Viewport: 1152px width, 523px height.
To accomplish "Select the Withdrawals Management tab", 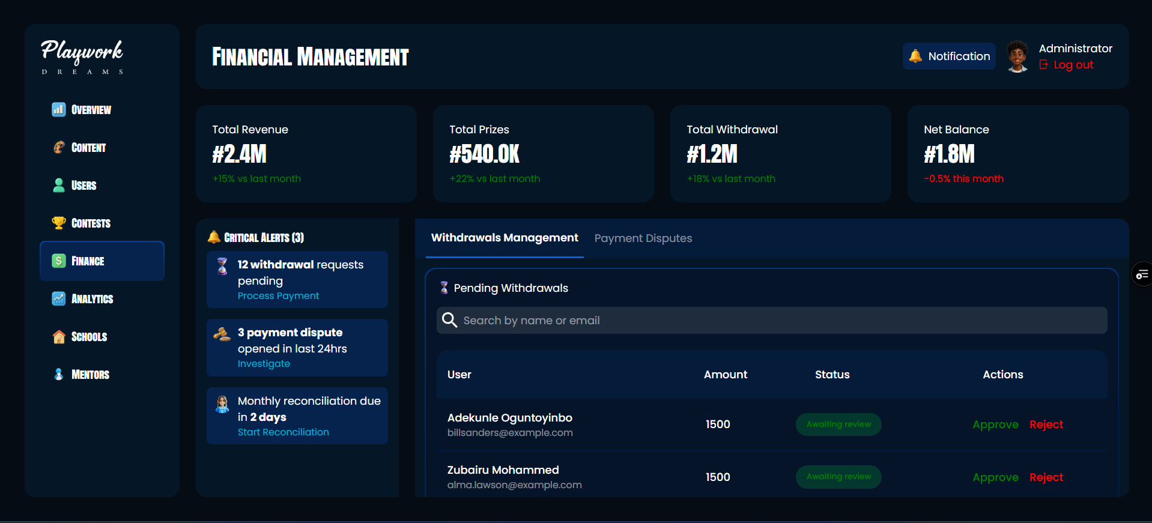I will pos(505,238).
